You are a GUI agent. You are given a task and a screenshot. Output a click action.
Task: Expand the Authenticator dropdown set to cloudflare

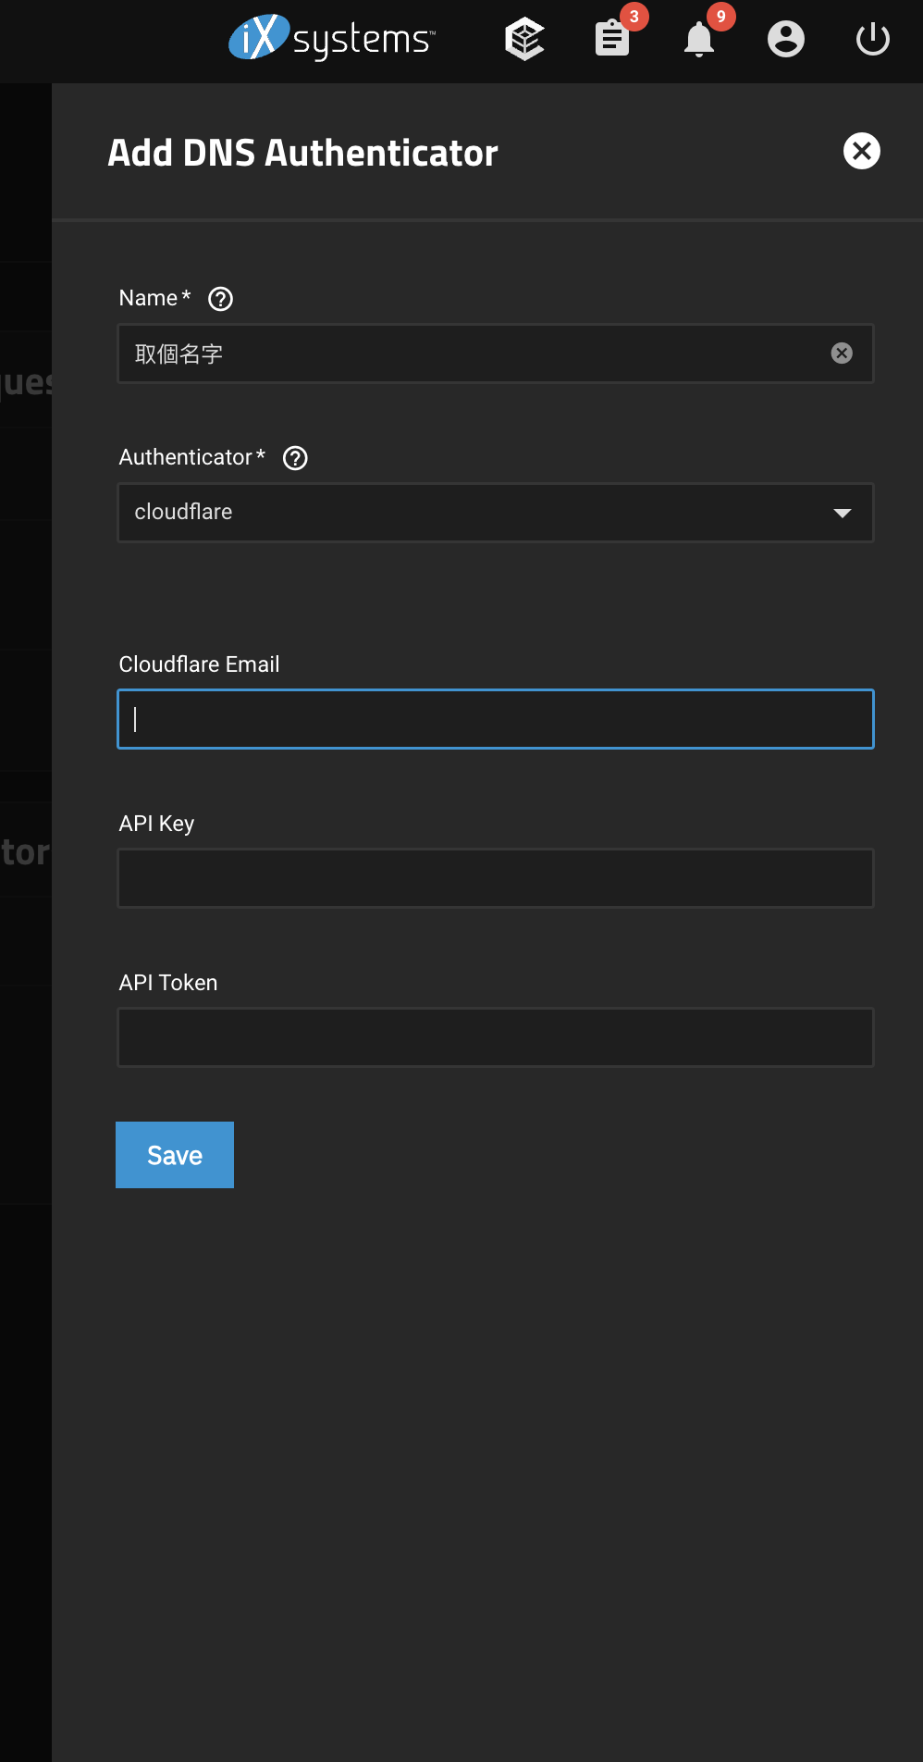pos(496,513)
